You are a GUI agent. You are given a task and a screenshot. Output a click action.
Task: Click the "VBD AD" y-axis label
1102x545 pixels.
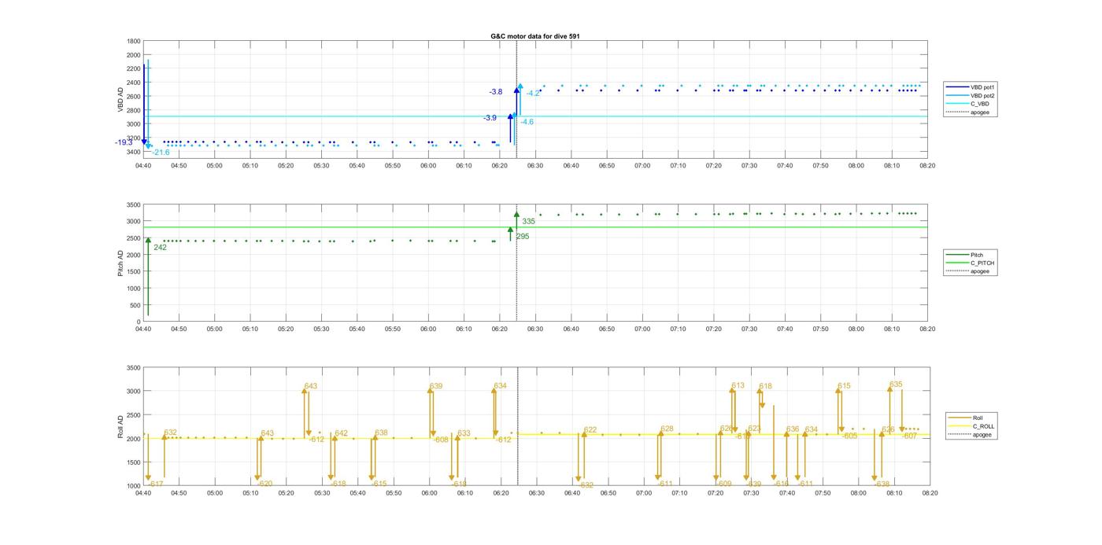click(x=121, y=98)
